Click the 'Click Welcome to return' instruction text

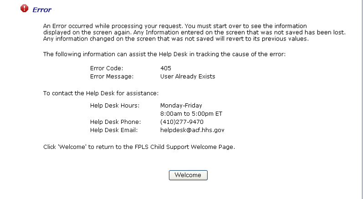(x=139, y=147)
